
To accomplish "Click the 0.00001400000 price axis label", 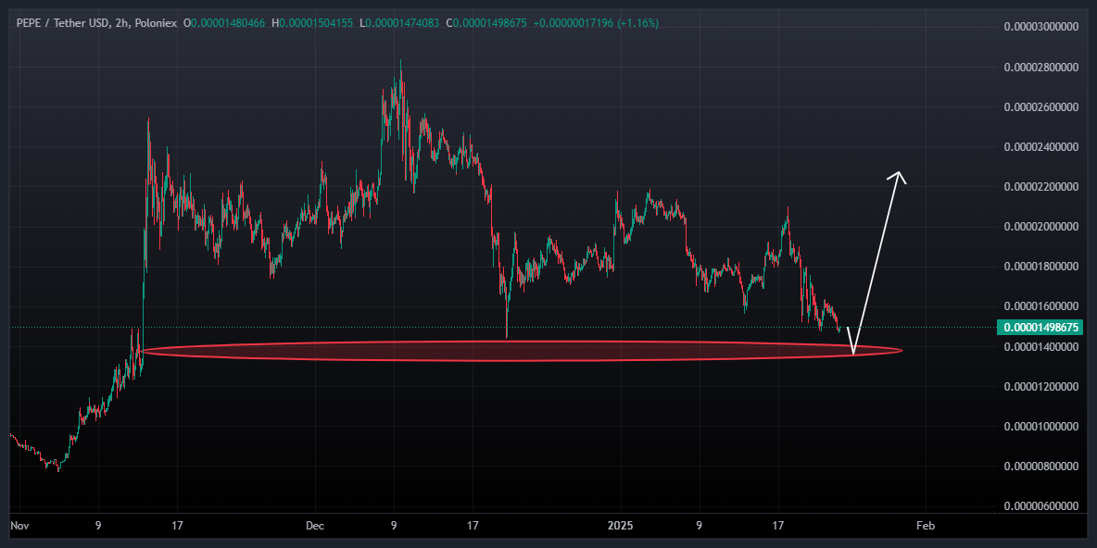I will tap(1040, 347).
